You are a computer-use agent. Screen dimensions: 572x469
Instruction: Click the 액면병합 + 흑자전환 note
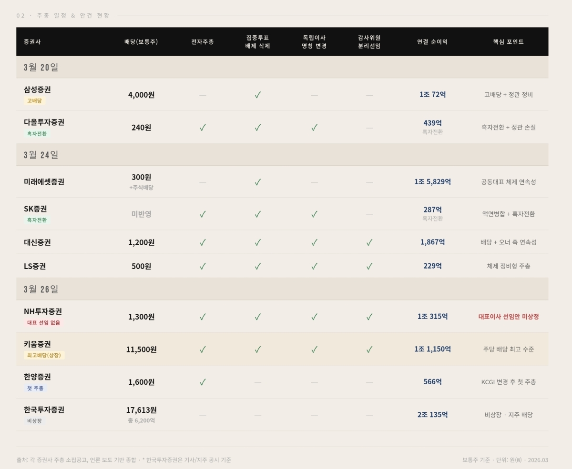coord(509,214)
